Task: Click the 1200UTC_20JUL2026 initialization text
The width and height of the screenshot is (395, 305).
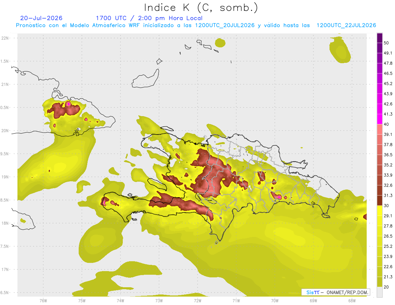Action: [x=225, y=25]
